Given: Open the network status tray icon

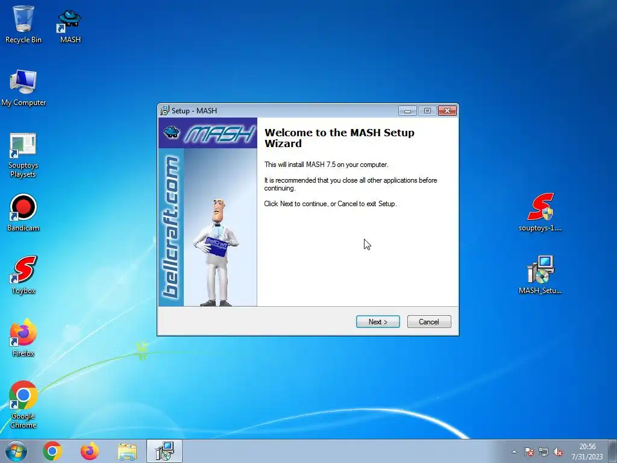Looking at the screenshot, I should (x=543, y=452).
